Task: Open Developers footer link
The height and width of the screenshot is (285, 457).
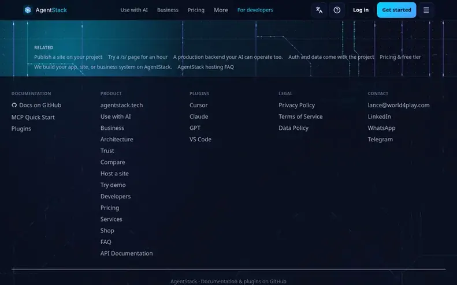Action: click(x=116, y=197)
